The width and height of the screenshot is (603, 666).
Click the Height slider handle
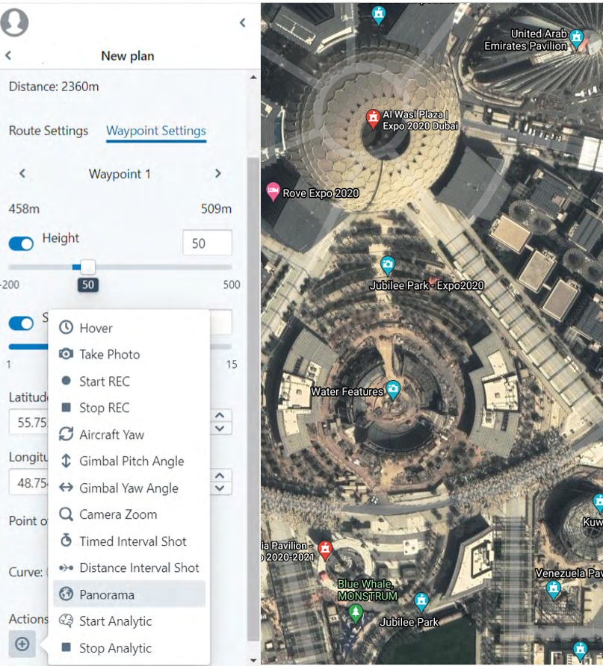pyautogui.click(x=88, y=267)
